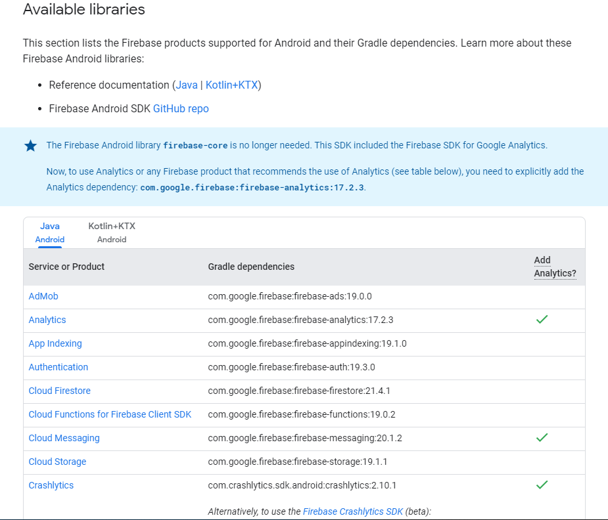Screen dimensions: 608x520
Task: Click the Gradle dependencies column header
Action: click(x=251, y=267)
